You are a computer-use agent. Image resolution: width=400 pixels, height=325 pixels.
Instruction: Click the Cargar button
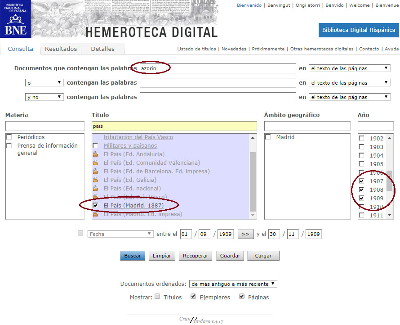(263, 256)
